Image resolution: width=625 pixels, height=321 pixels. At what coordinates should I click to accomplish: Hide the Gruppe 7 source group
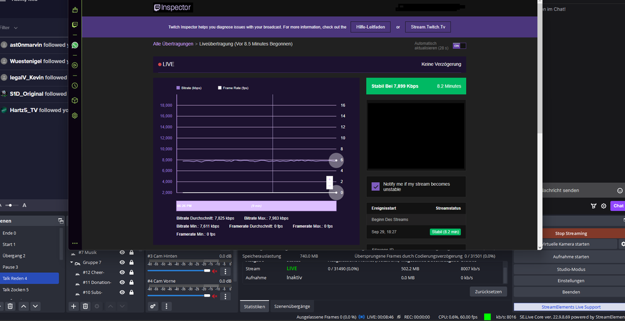pos(122,262)
